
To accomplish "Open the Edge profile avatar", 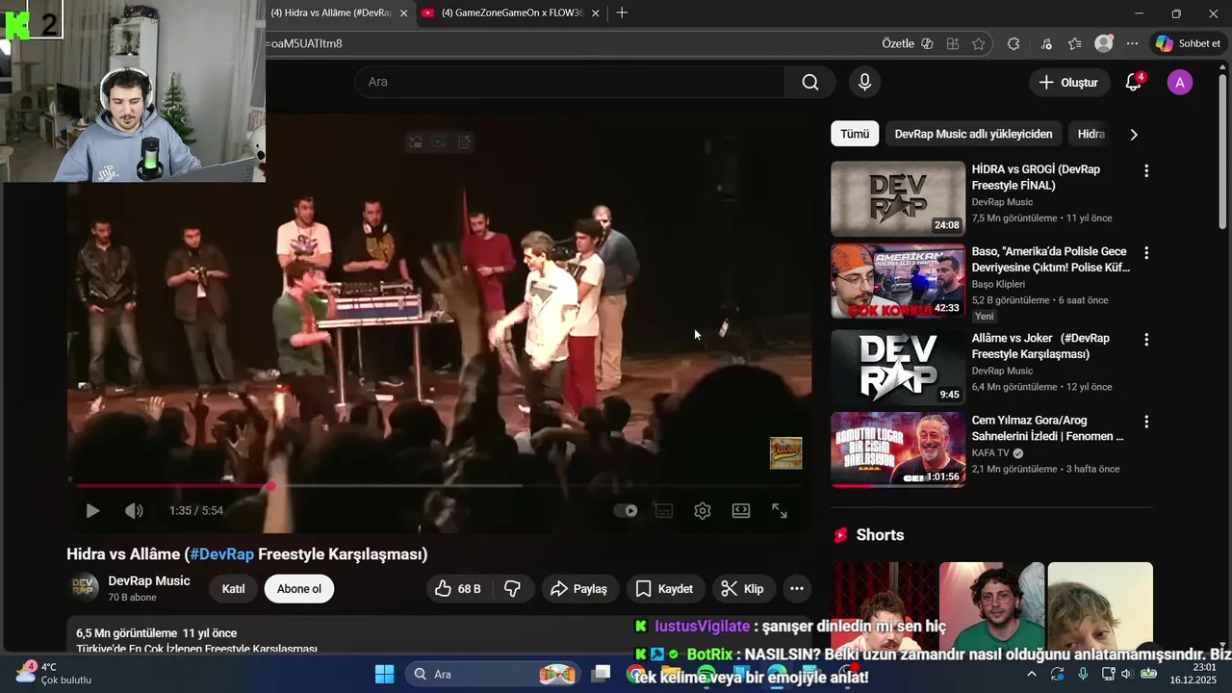I will (1104, 43).
